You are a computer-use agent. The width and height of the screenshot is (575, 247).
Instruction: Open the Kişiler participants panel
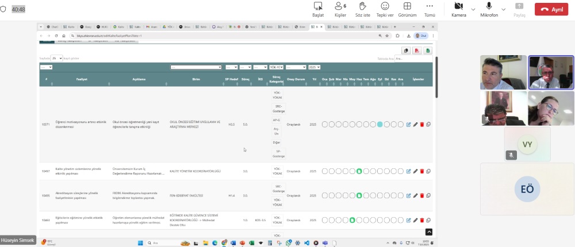click(340, 9)
